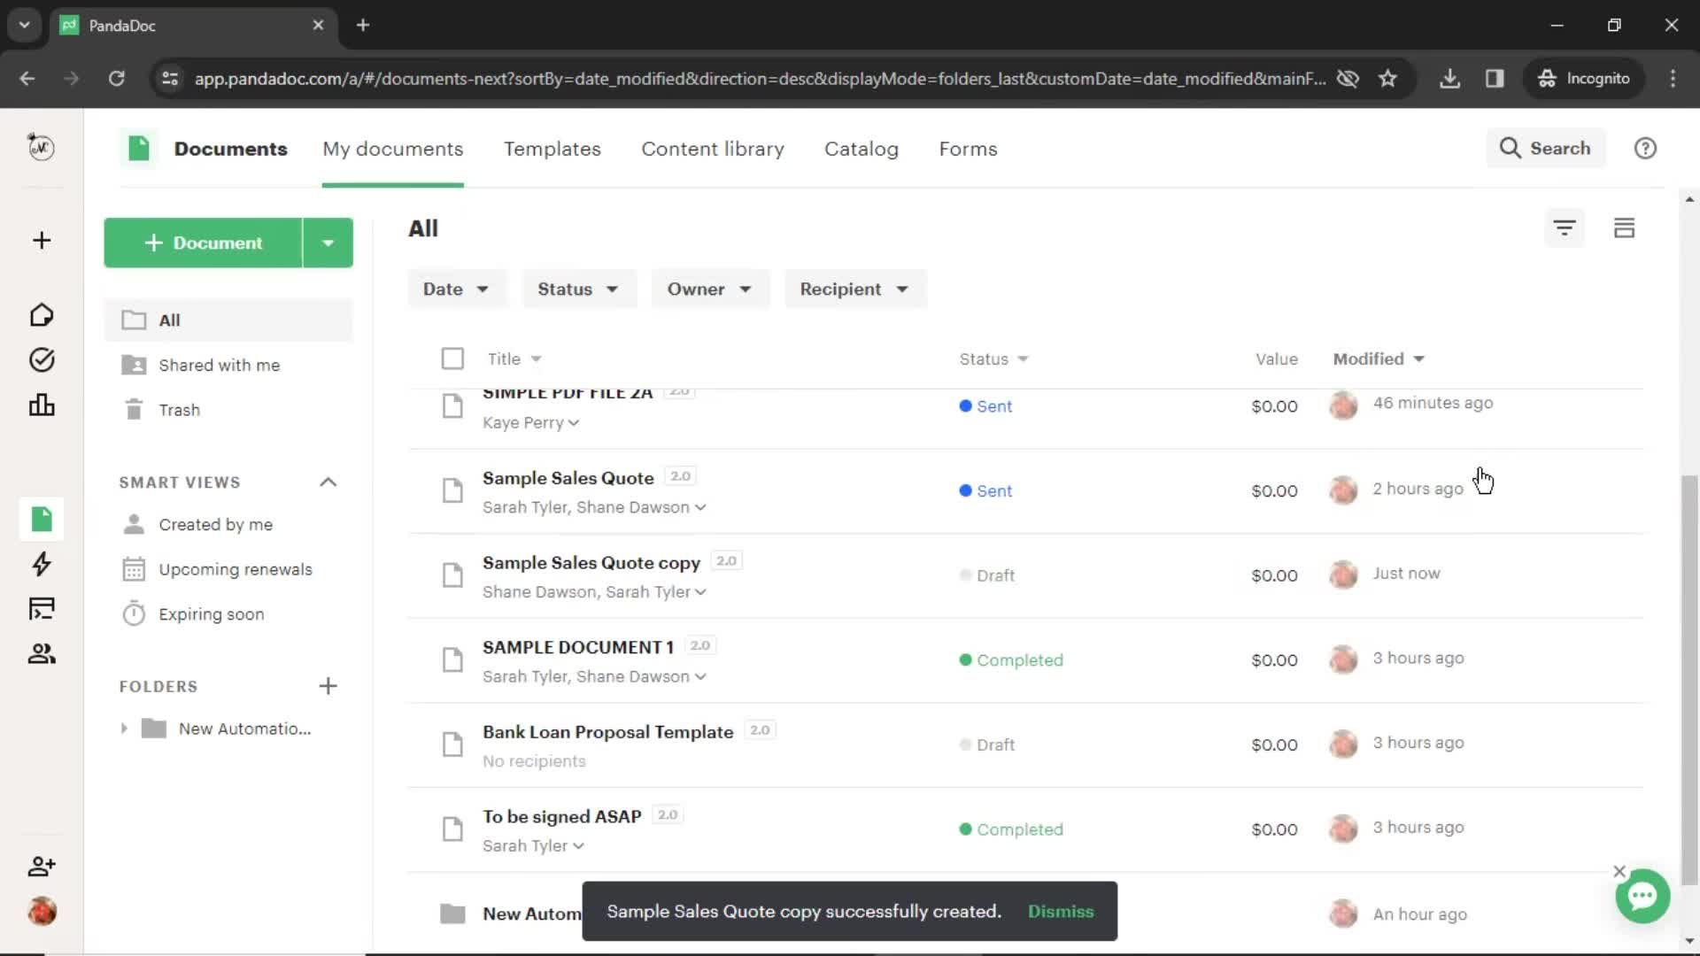Click the Documents app icon in sidebar
The height and width of the screenshot is (956, 1700).
coord(41,518)
